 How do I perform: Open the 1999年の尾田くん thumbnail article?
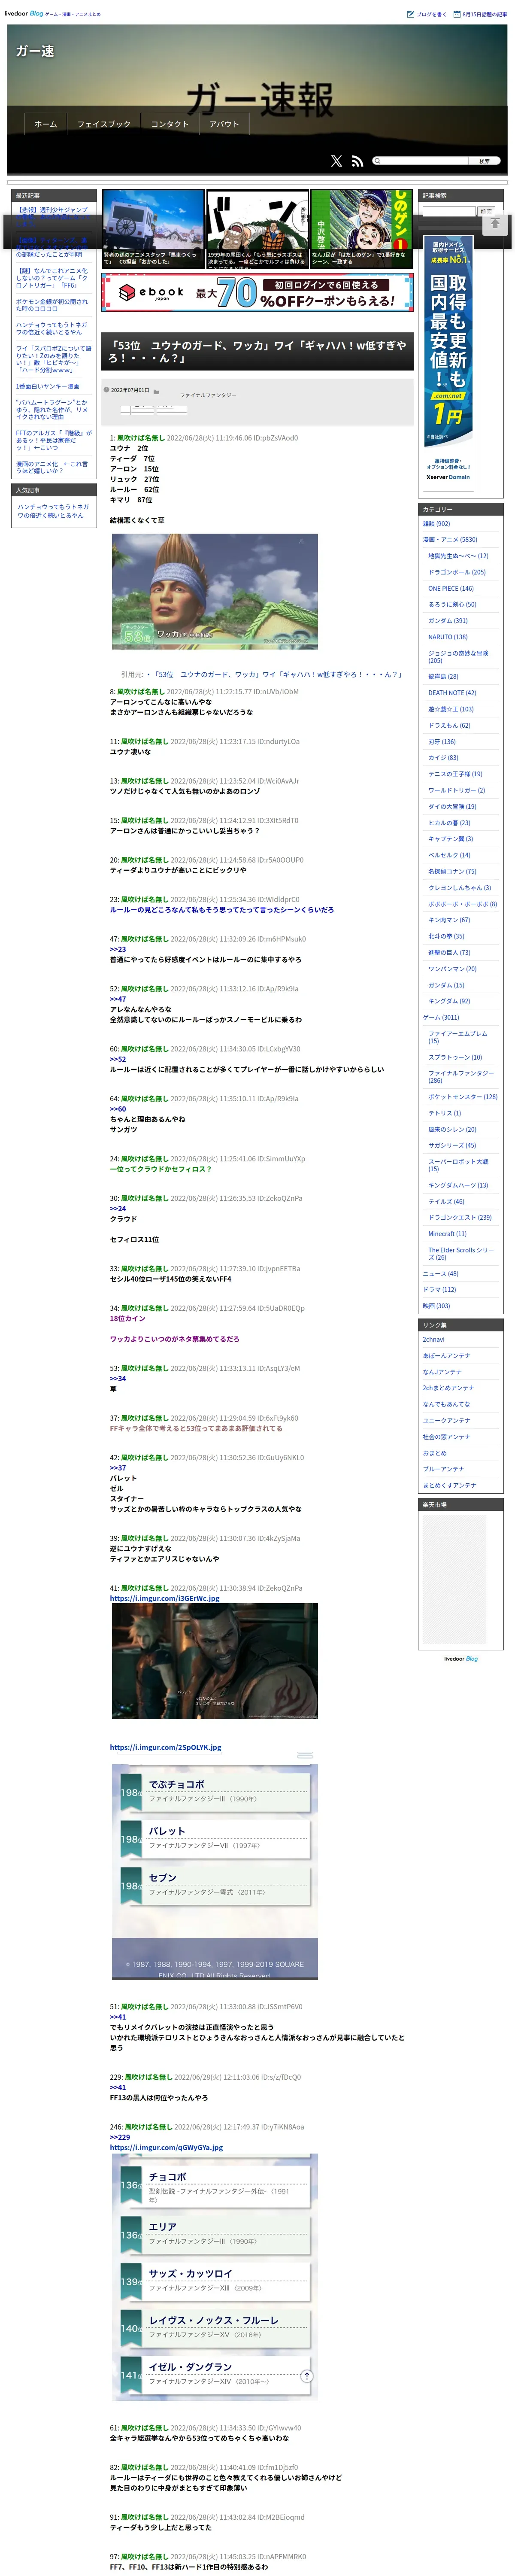pyautogui.click(x=257, y=229)
